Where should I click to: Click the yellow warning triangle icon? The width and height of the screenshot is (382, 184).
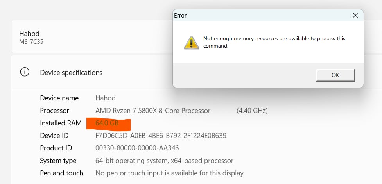click(x=192, y=43)
